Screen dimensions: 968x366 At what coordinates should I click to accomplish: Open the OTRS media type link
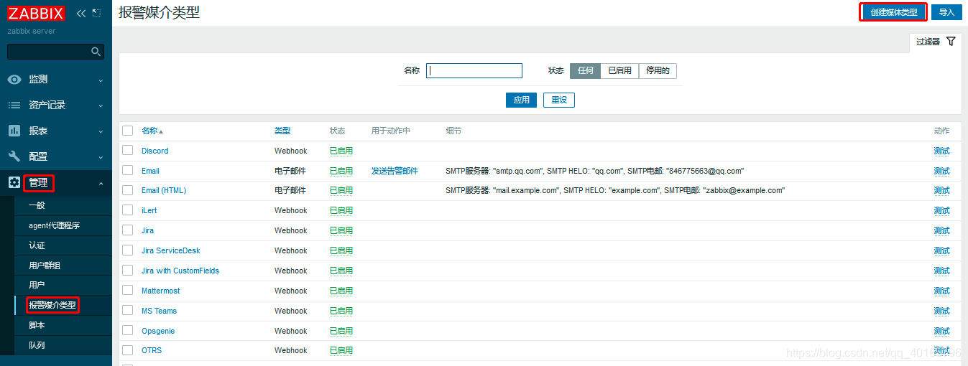tap(152, 350)
